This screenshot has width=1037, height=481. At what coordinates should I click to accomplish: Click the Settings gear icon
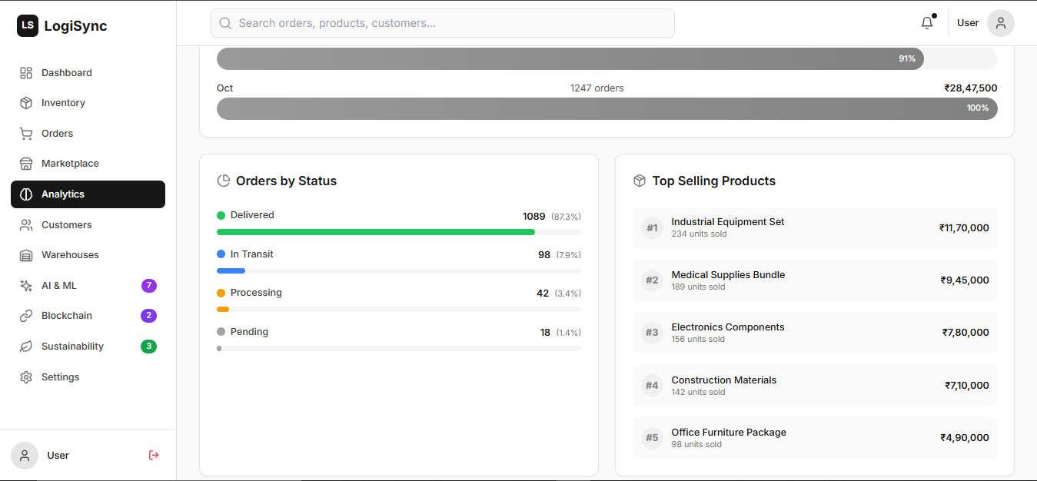[x=26, y=377]
